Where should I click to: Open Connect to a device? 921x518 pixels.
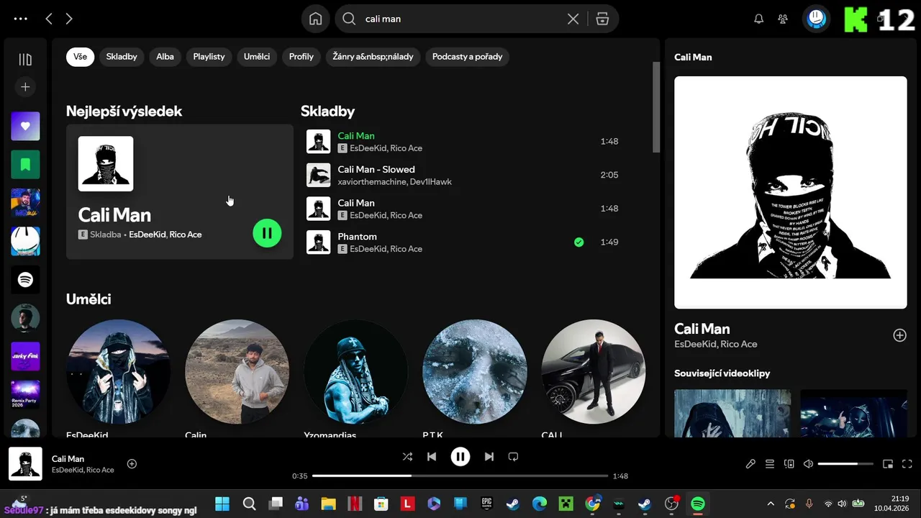[x=789, y=464]
